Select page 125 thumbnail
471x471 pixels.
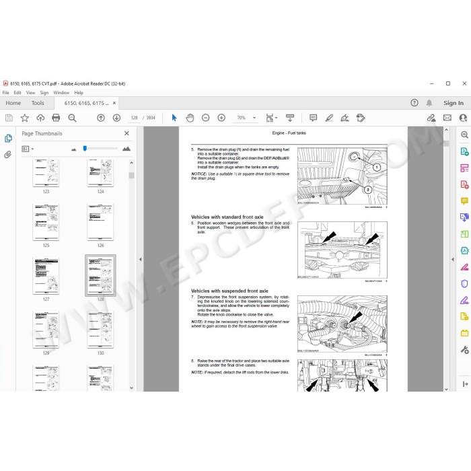(x=46, y=222)
